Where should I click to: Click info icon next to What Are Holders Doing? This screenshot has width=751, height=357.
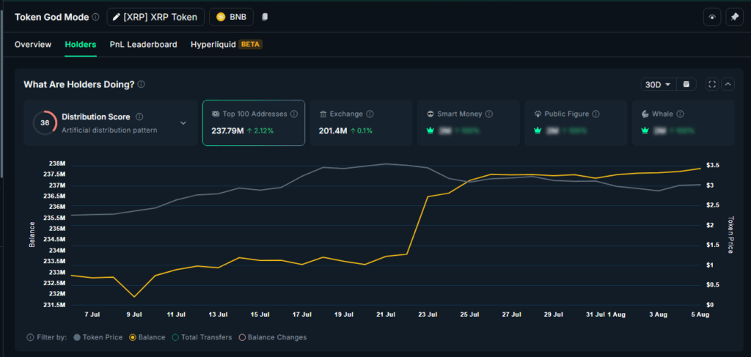[x=142, y=84]
